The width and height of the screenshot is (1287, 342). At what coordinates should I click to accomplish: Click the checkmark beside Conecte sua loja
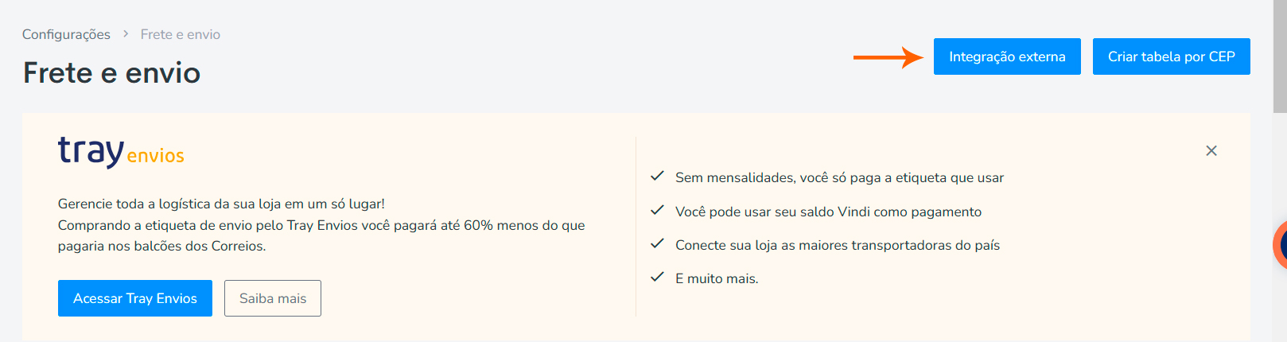[x=657, y=244]
